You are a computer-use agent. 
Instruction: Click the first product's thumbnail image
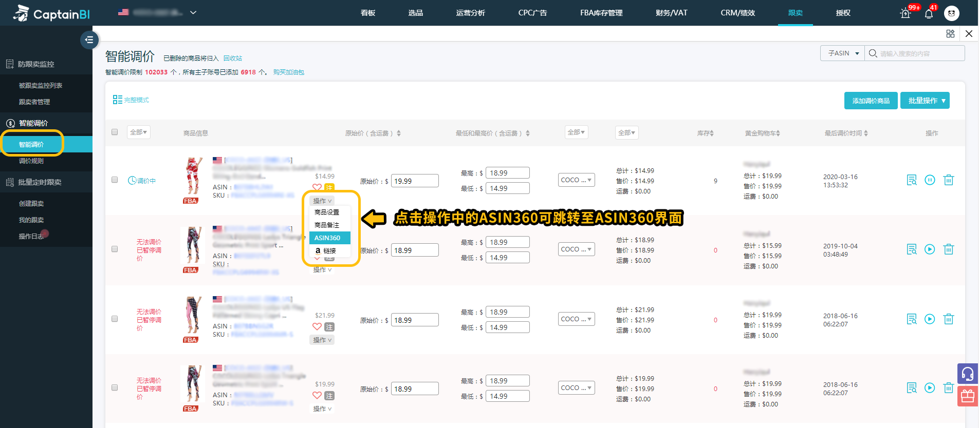point(193,176)
